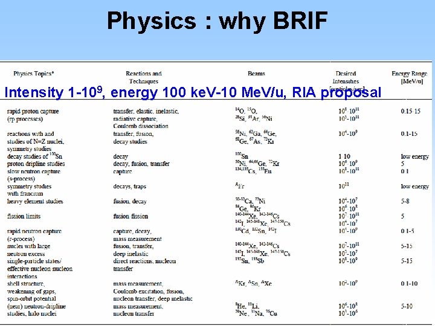This screenshot has height=326, width=435.
Task: Select the "shell structure," topic line
Action: tap(26, 284)
